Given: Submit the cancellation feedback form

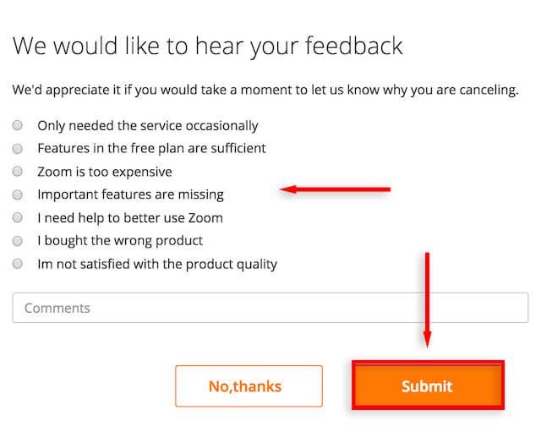Looking at the screenshot, I should (427, 386).
